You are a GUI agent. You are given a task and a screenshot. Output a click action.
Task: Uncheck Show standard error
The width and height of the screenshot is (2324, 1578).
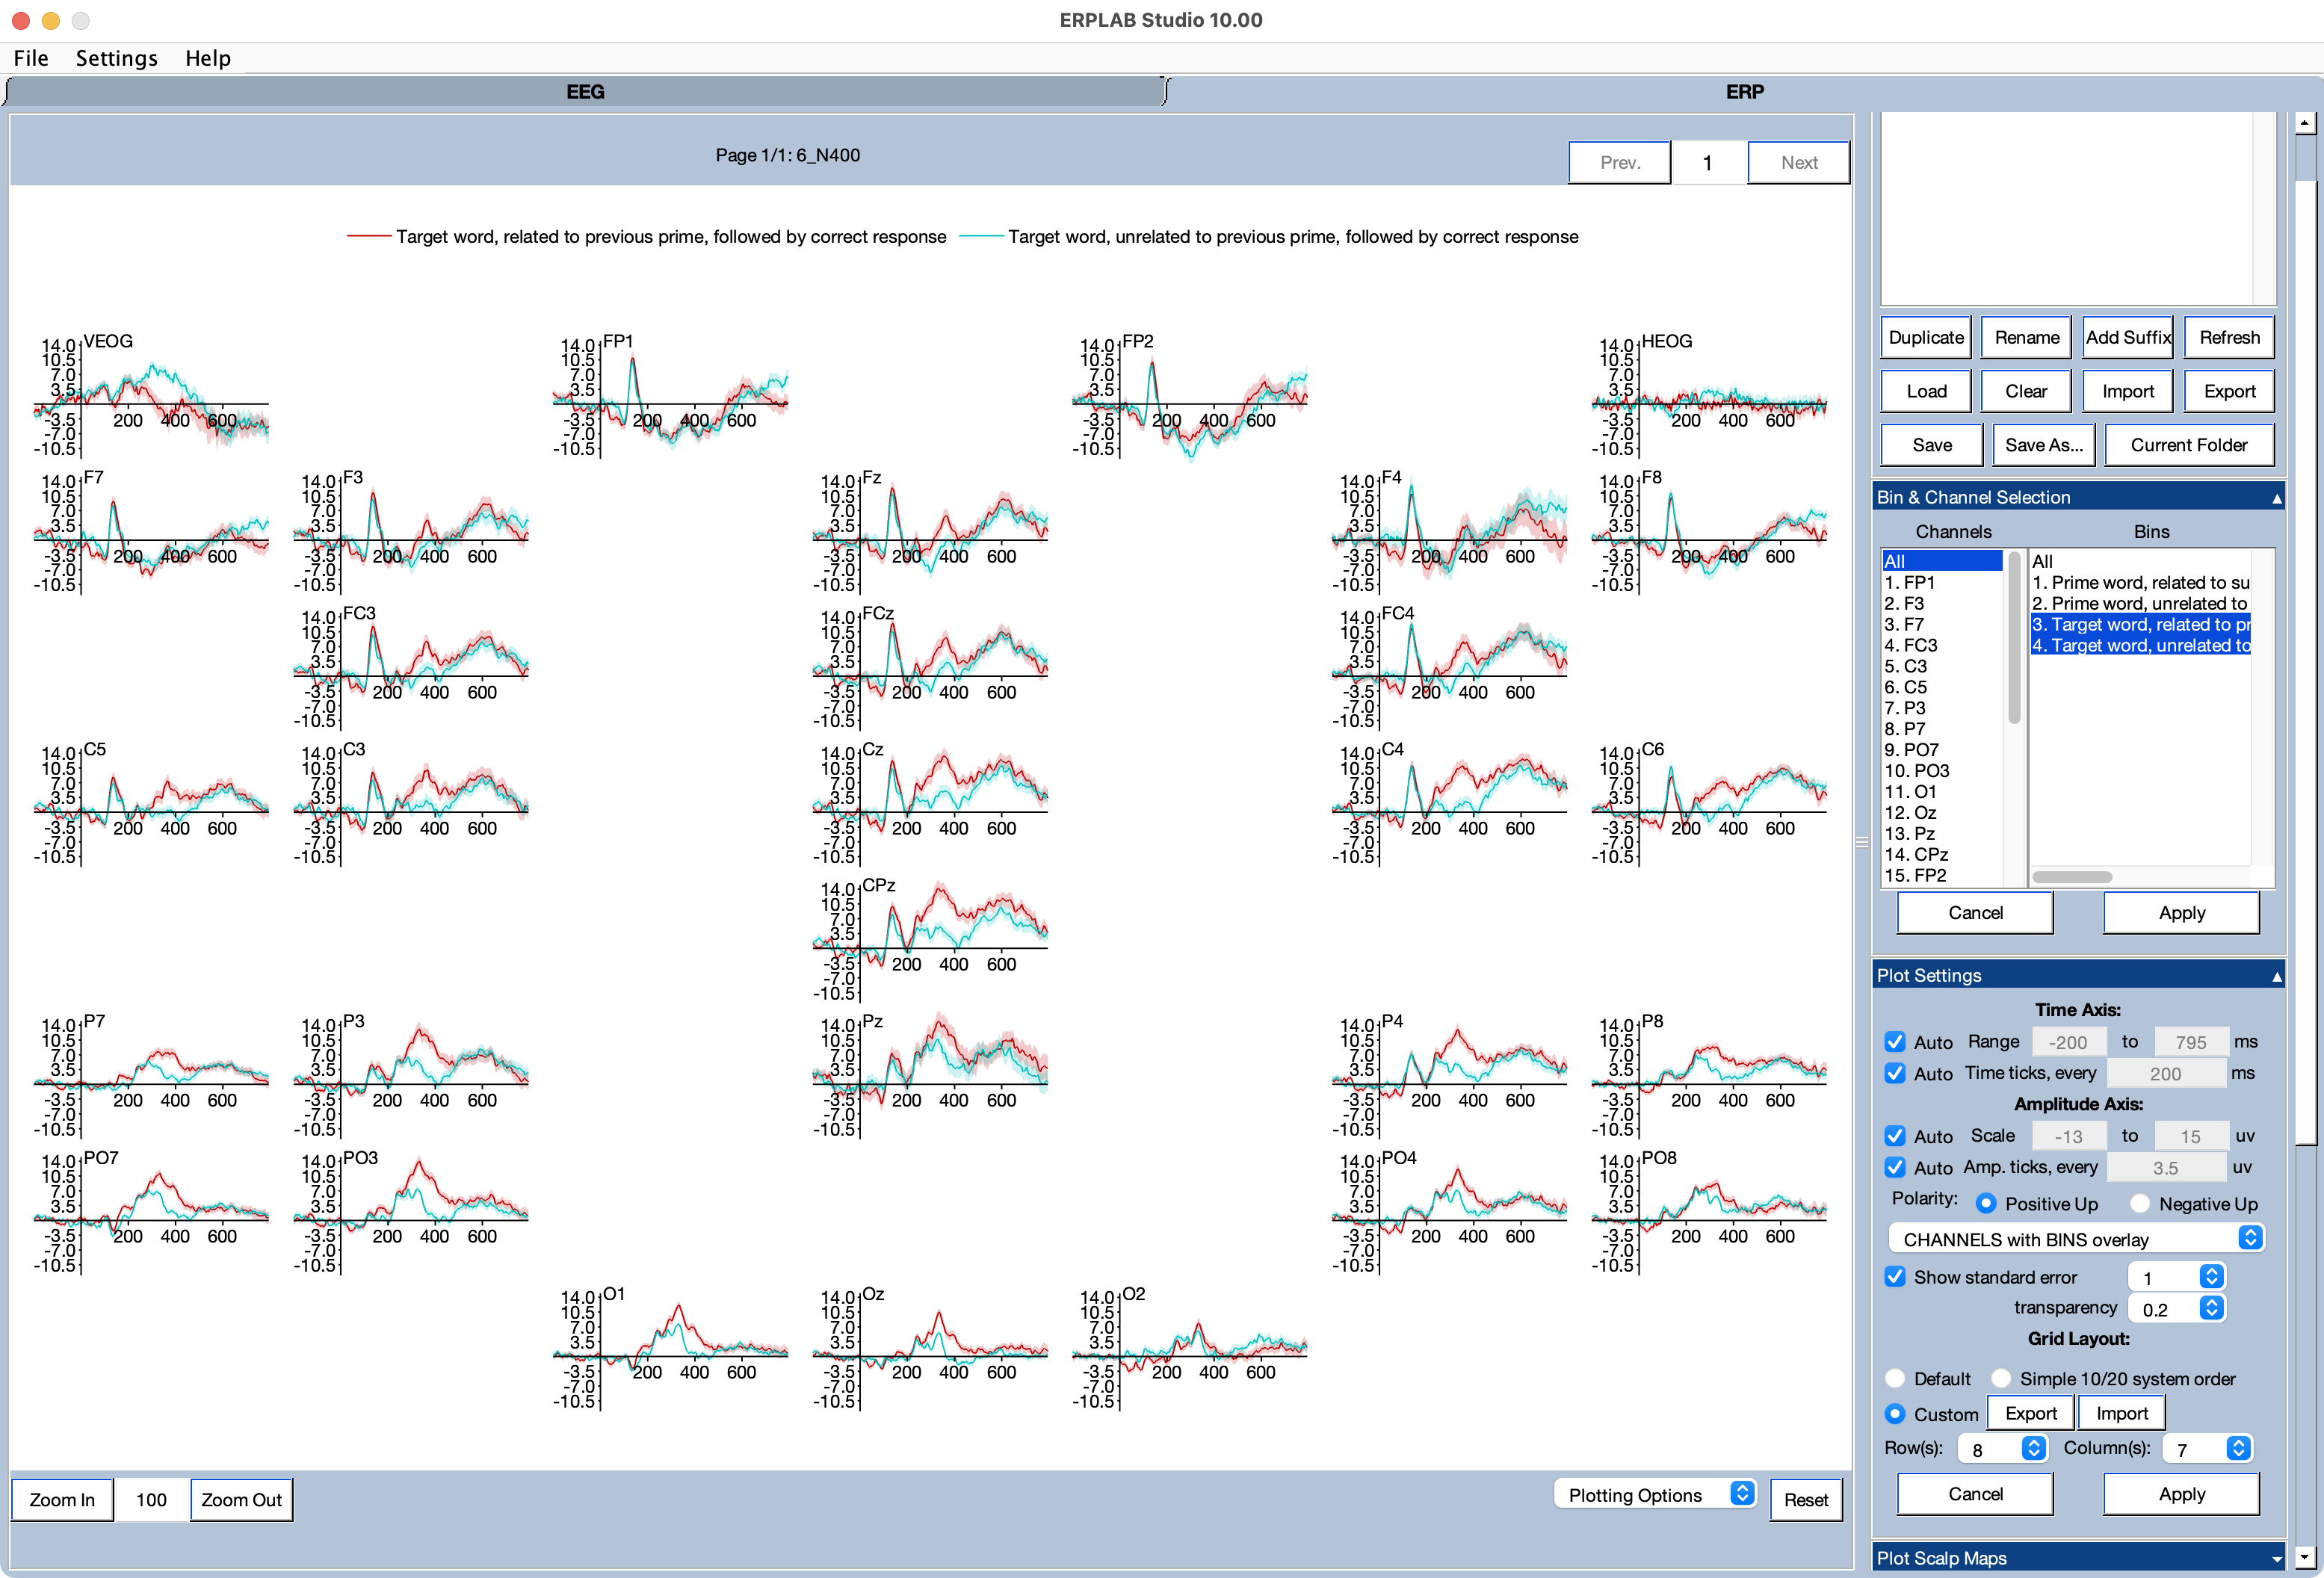tap(1895, 1277)
